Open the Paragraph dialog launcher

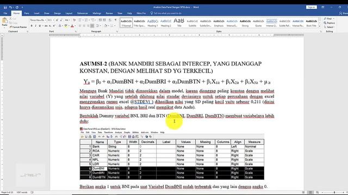(117, 31)
